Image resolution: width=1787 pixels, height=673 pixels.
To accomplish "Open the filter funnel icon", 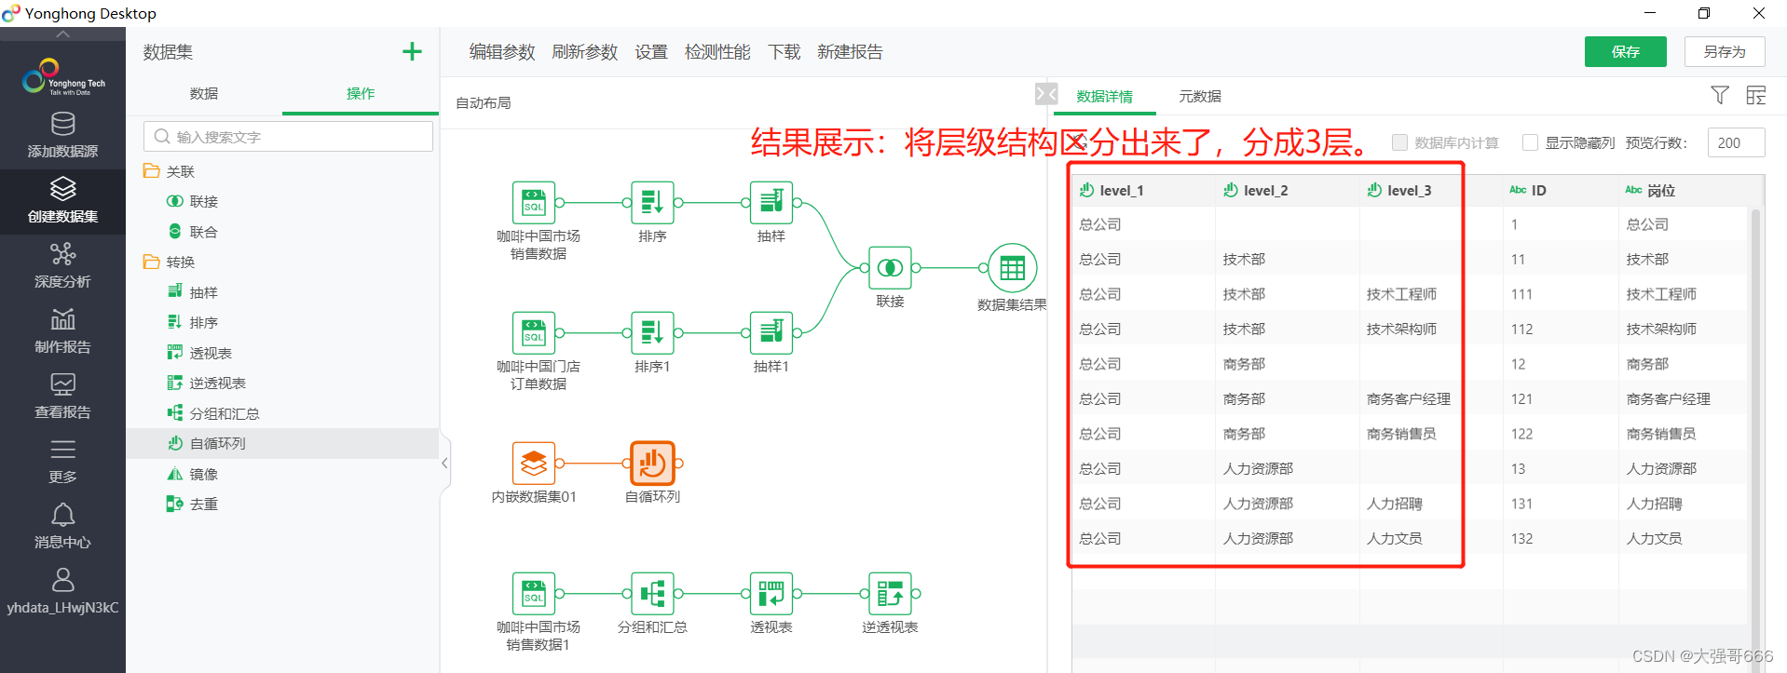I will pos(1720,95).
